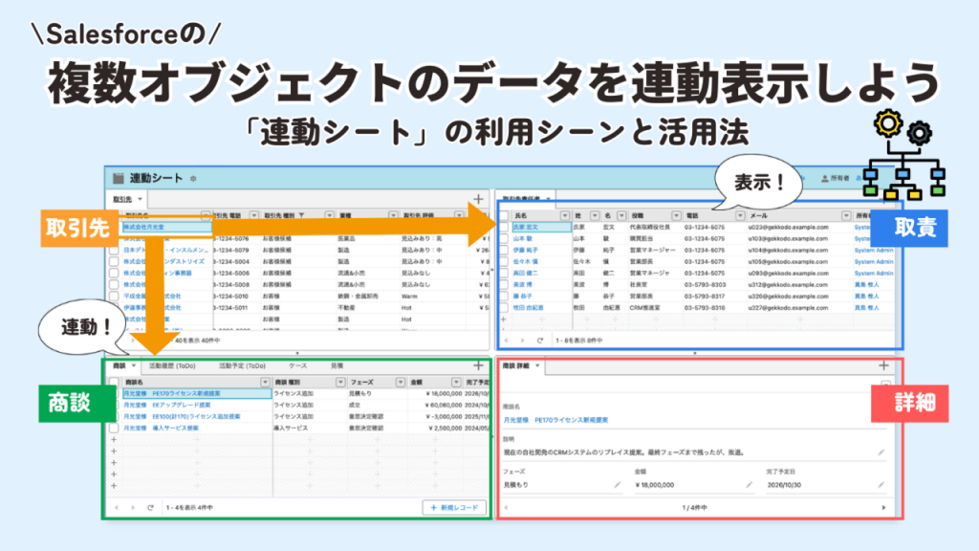Add a tab with plus in 商談 panel

point(478,365)
